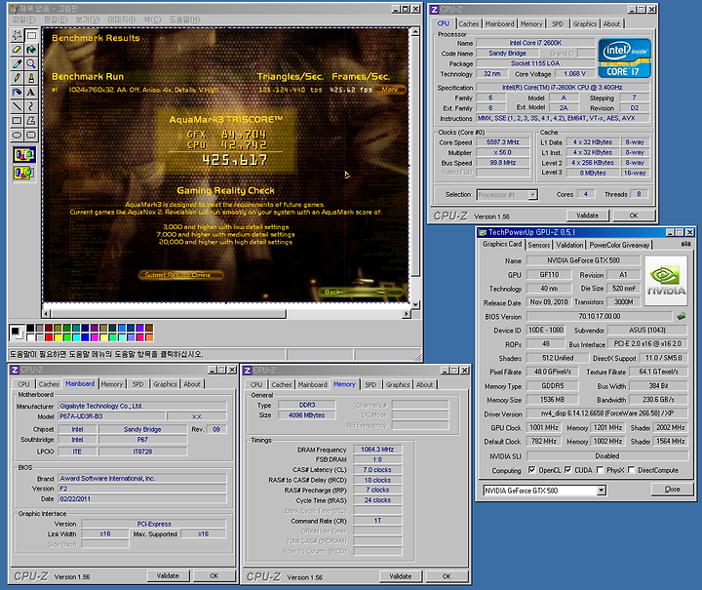702x590 pixels.
Task: Select the red color swatch in the palette
Action: point(49,337)
